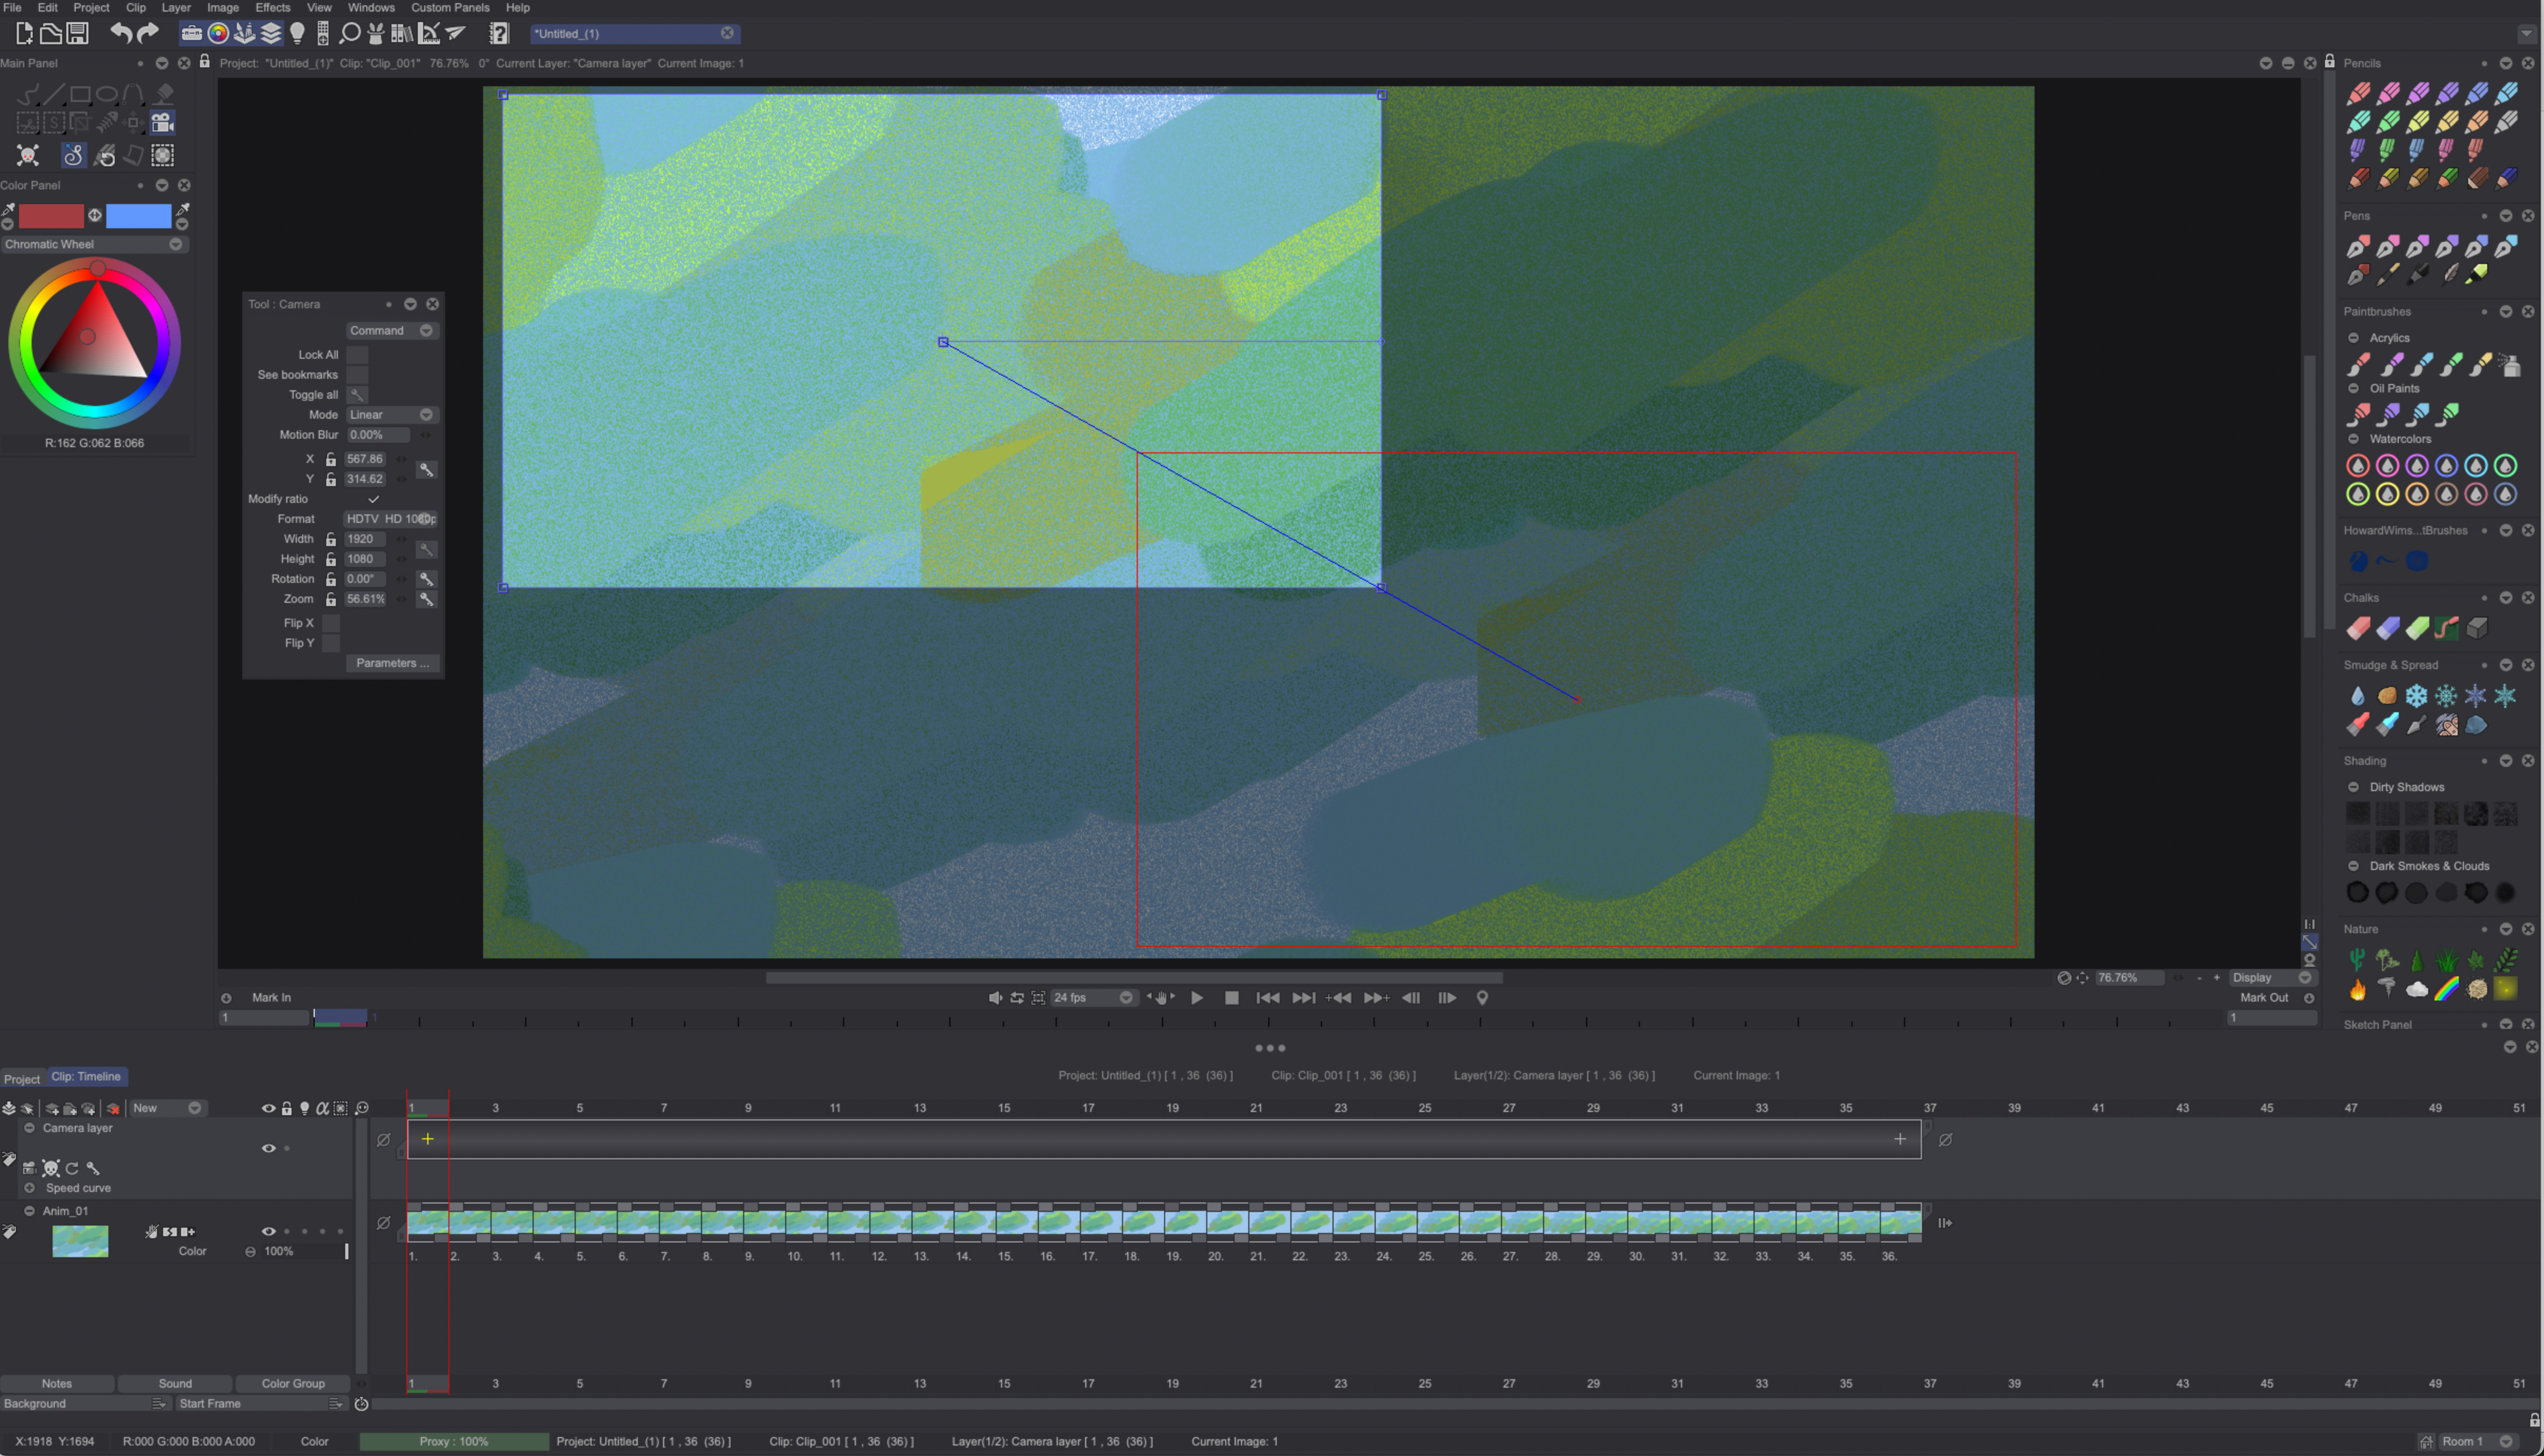The width and height of the screenshot is (2544, 1456).
Task: Open the Mode dropdown set to Linear
Action: coord(392,414)
